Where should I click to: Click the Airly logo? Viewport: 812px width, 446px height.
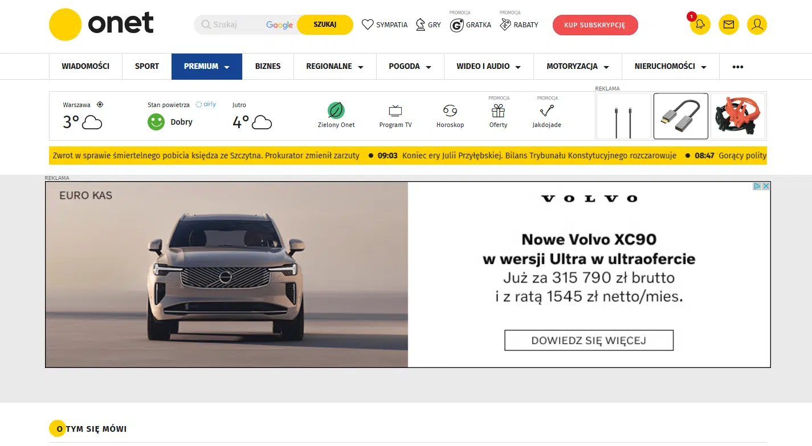[x=206, y=104]
